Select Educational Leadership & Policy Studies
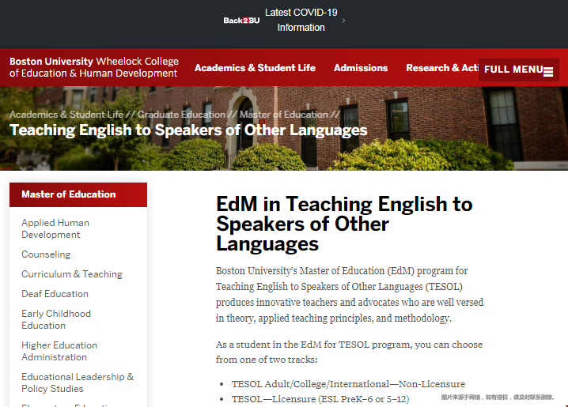This screenshot has width=568, height=407. click(x=78, y=383)
